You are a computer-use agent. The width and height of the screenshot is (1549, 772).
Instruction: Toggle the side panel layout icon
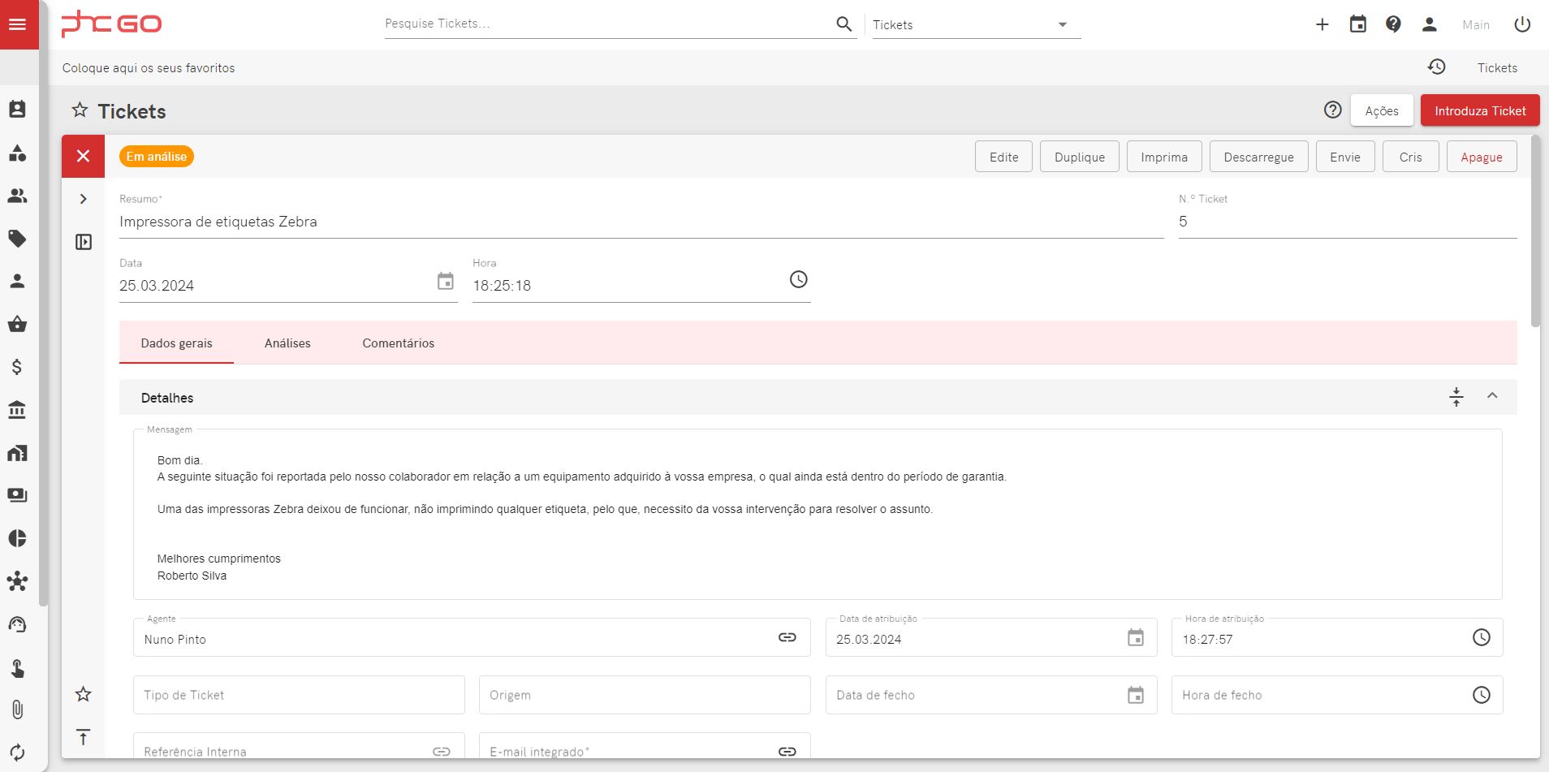[x=83, y=242]
